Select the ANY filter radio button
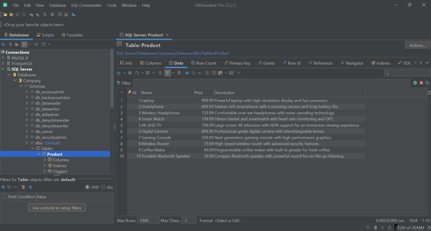 [87, 187]
